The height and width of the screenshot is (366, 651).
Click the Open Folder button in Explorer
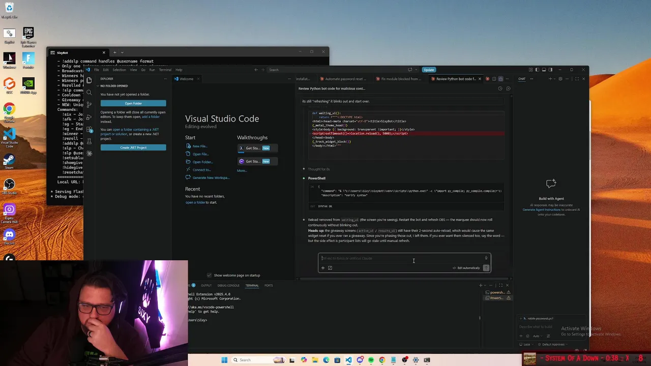tap(133, 103)
